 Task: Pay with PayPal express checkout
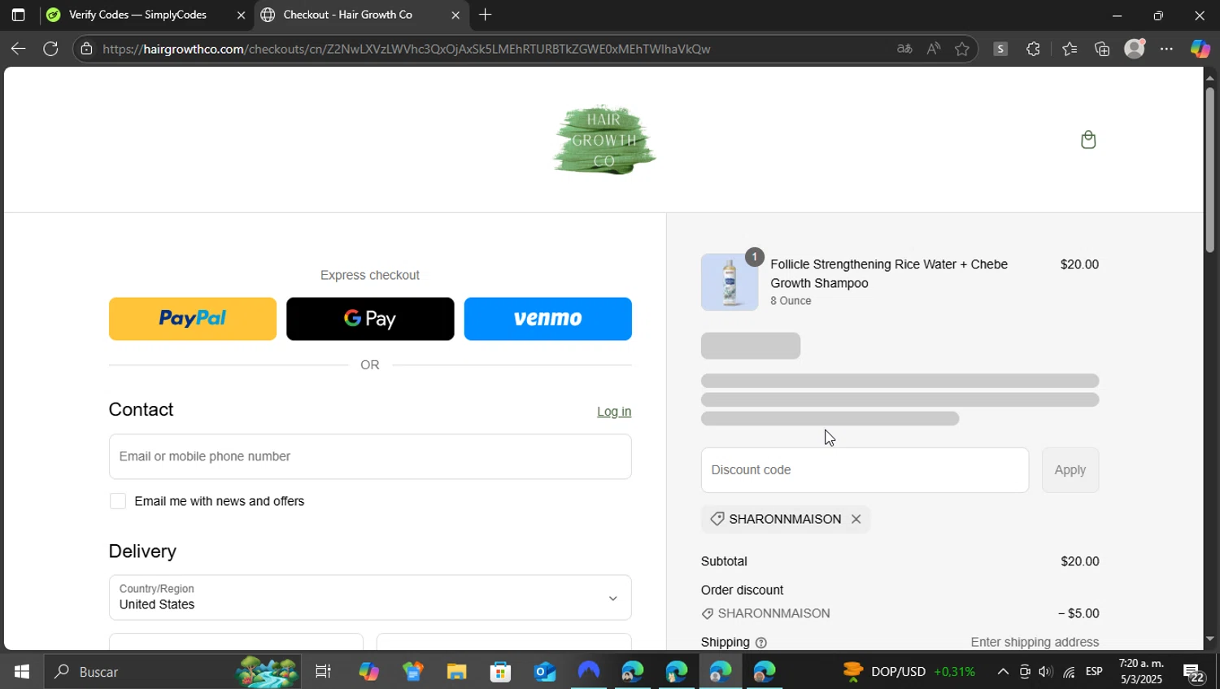[x=193, y=319]
